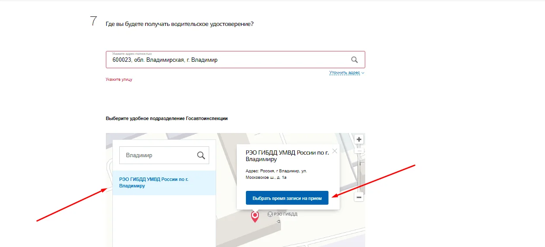Click Выбрать время записи на прием button
This screenshot has height=247, width=545.
tap(287, 198)
